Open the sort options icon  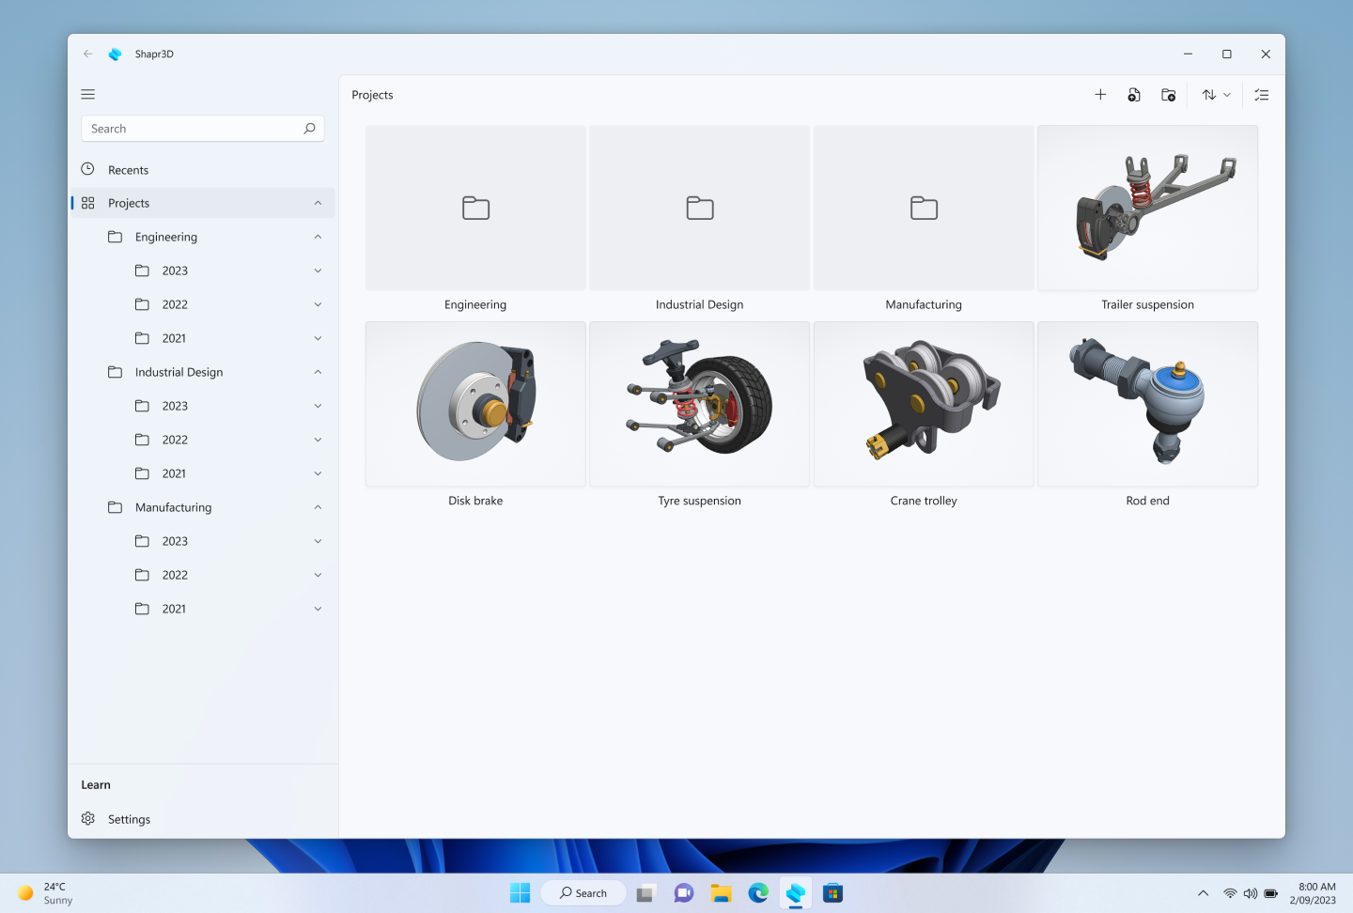[x=1210, y=94]
